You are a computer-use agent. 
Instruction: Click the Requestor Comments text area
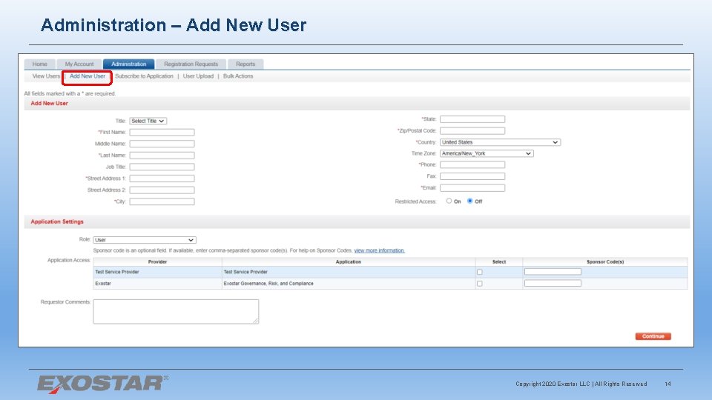[176, 312]
